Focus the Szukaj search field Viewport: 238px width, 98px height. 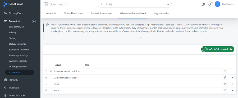(x=135, y=4)
